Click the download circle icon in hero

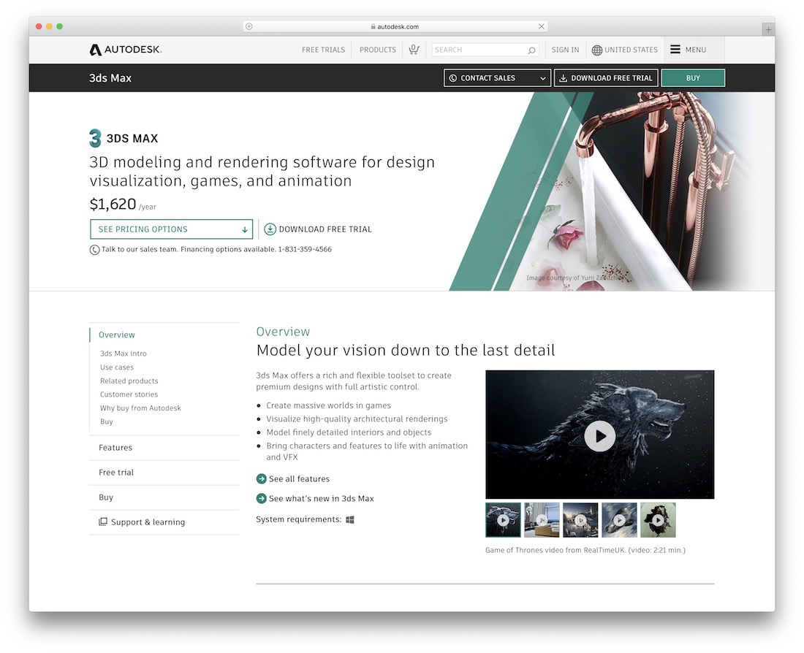tap(270, 229)
